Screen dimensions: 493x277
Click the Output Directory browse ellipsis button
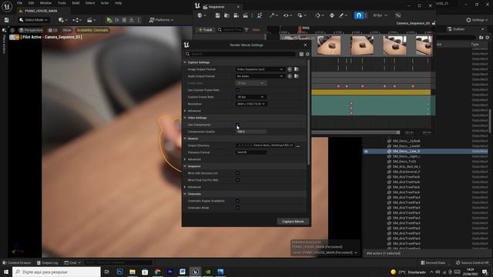[x=298, y=145]
